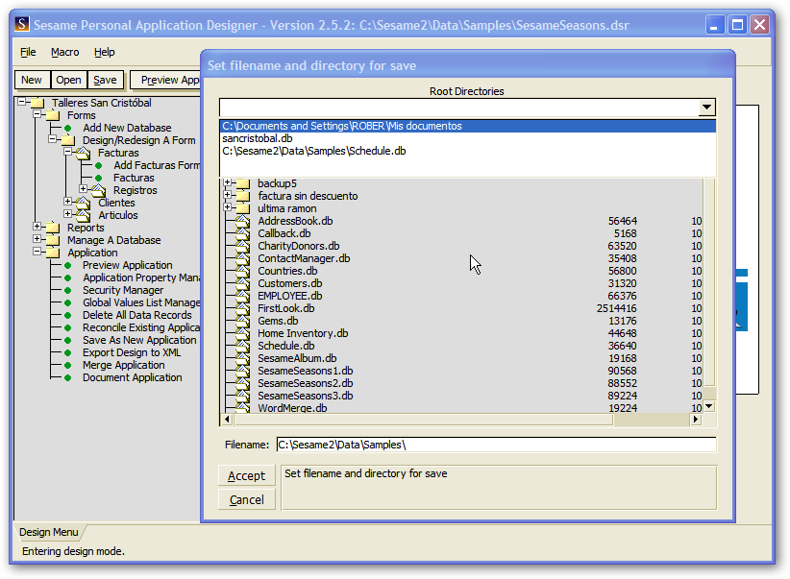Click the ultima ramon folder icon
The width and height of the screenshot is (790, 579).
point(243,208)
